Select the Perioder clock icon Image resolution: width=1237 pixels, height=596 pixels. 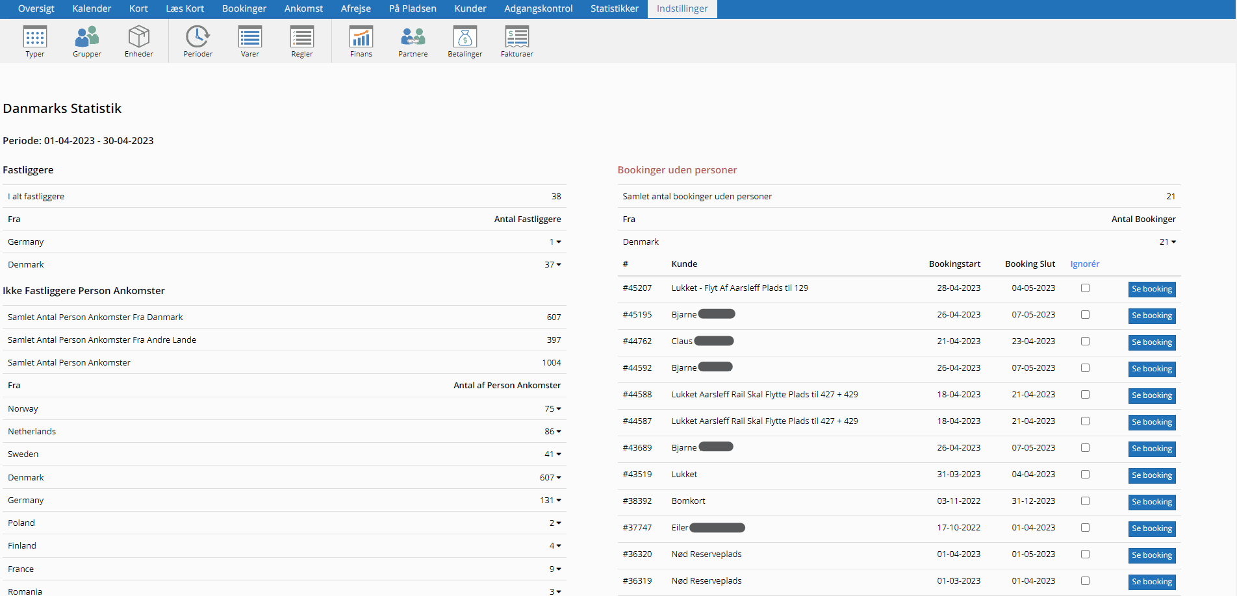click(198, 38)
